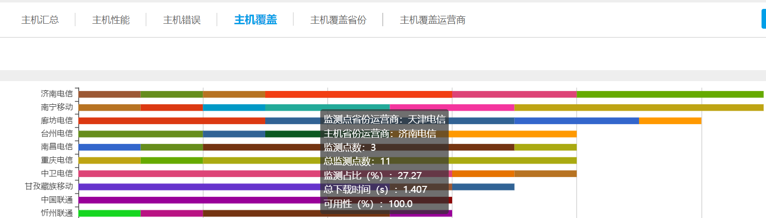Open the 主机汇总 tab
This screenshot has width=766, height=218.
40,20
